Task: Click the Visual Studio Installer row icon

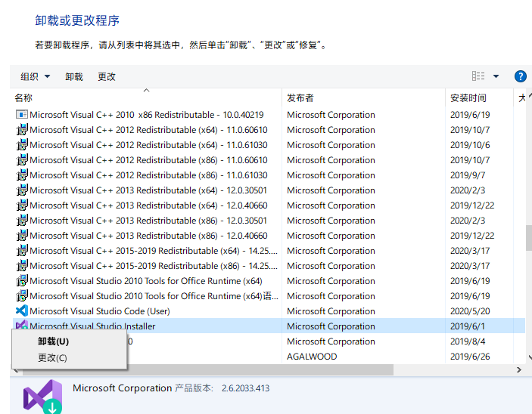Action: 22,325
